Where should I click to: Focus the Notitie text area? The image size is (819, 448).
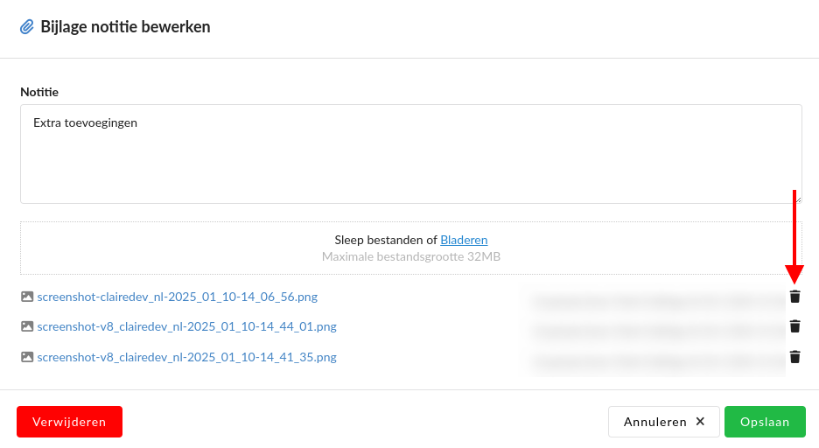[x=410, y=154]
